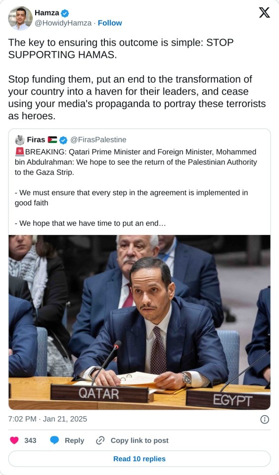
Task: Click the pink heart like icon
Action: 14,440
